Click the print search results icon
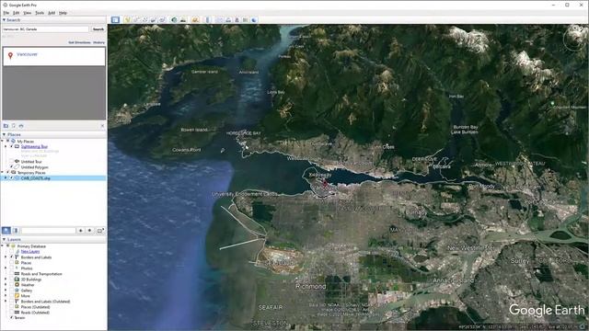Viewport: 589px width, 331px height. coord(21,126)
